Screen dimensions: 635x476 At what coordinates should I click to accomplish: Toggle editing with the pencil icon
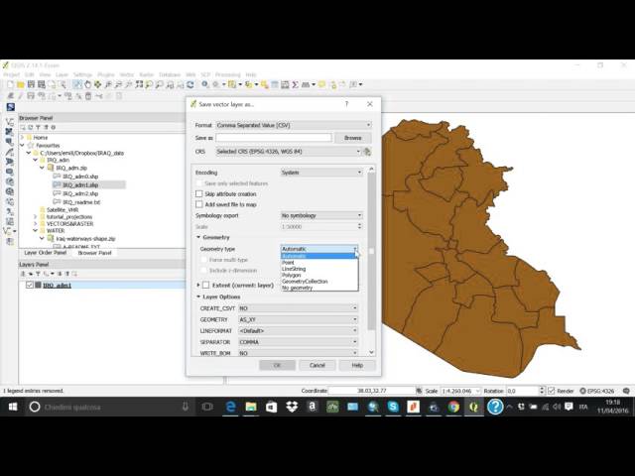coord(20,96)
